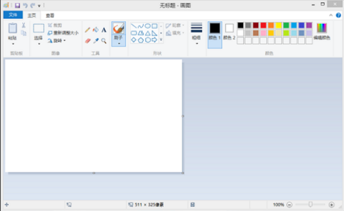Pick the purple color swatch
The width and height of the screenshot is (344, 211).
(x=309, y=25)
